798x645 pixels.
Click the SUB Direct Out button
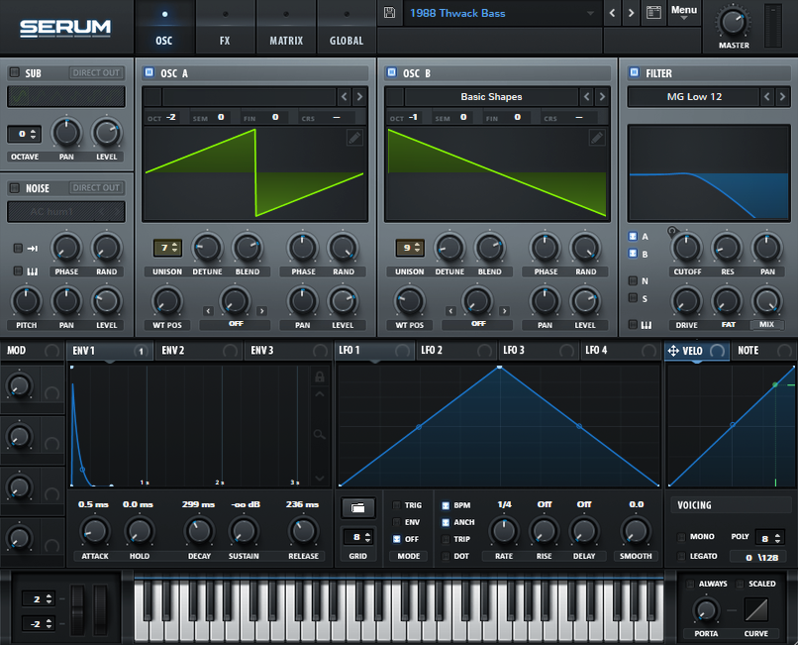[97, 72]
